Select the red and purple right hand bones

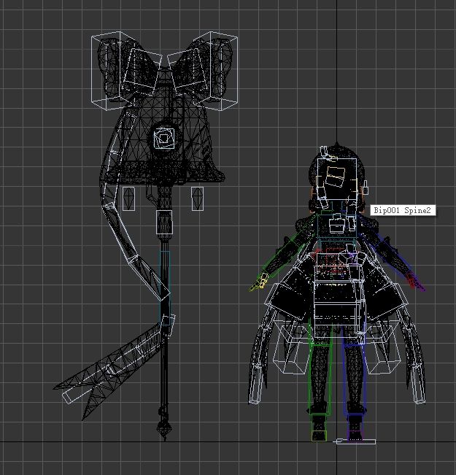(x=416, y=282)
